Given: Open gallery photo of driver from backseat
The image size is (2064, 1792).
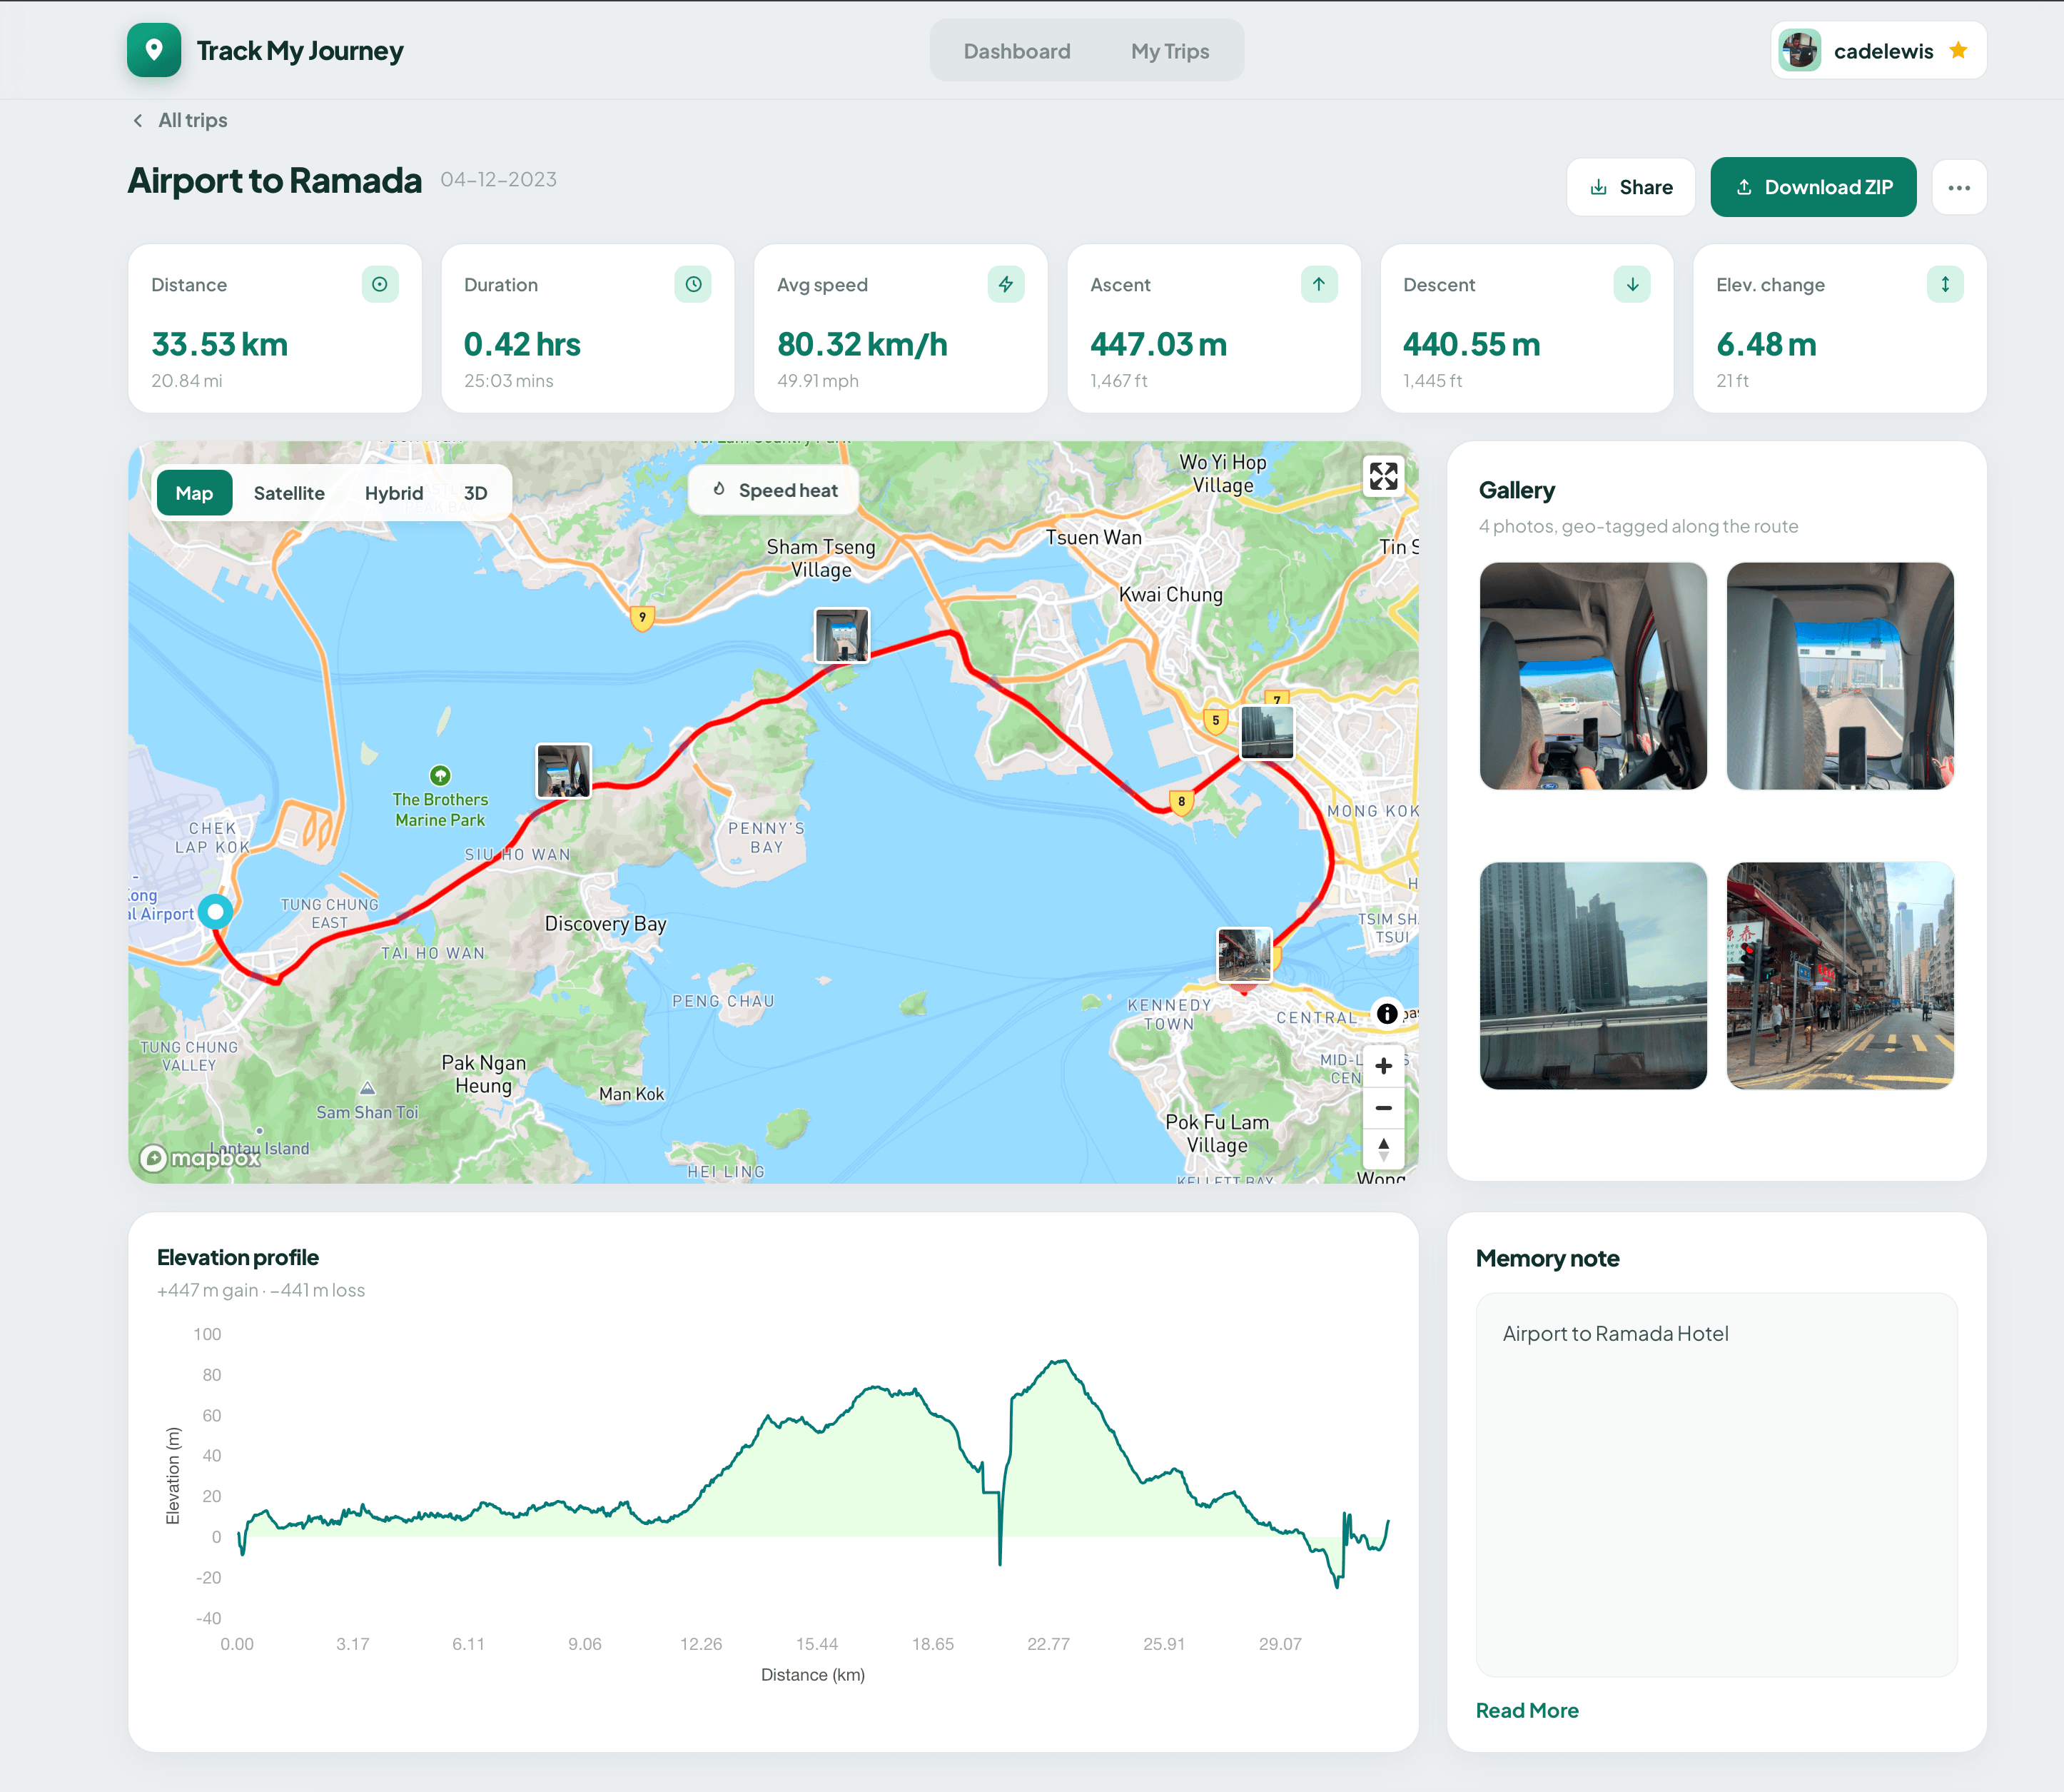Looking at the screenshot, I should (1593, 676).
